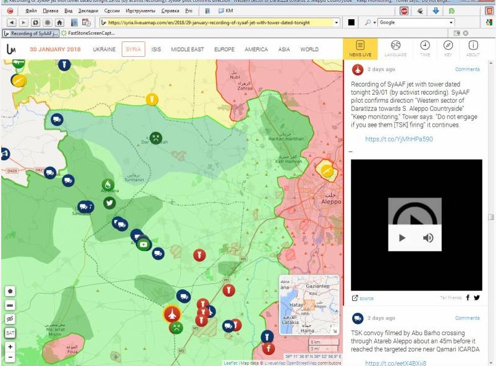Open the map Key legend icon
The image size is (496, 366).
[x=448, y=49]
